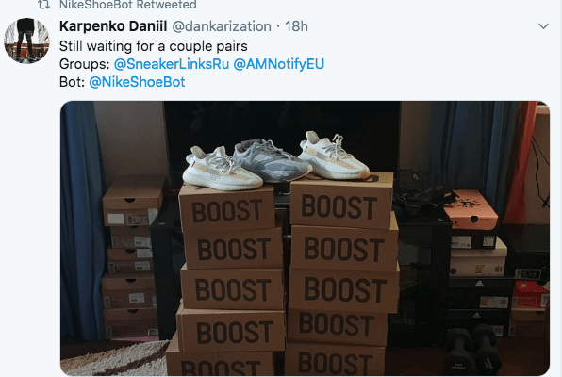Open the NikeShoeBot Retweeted link
The height and width of the screenshot is (377, 562).
[x=128, y=5]
